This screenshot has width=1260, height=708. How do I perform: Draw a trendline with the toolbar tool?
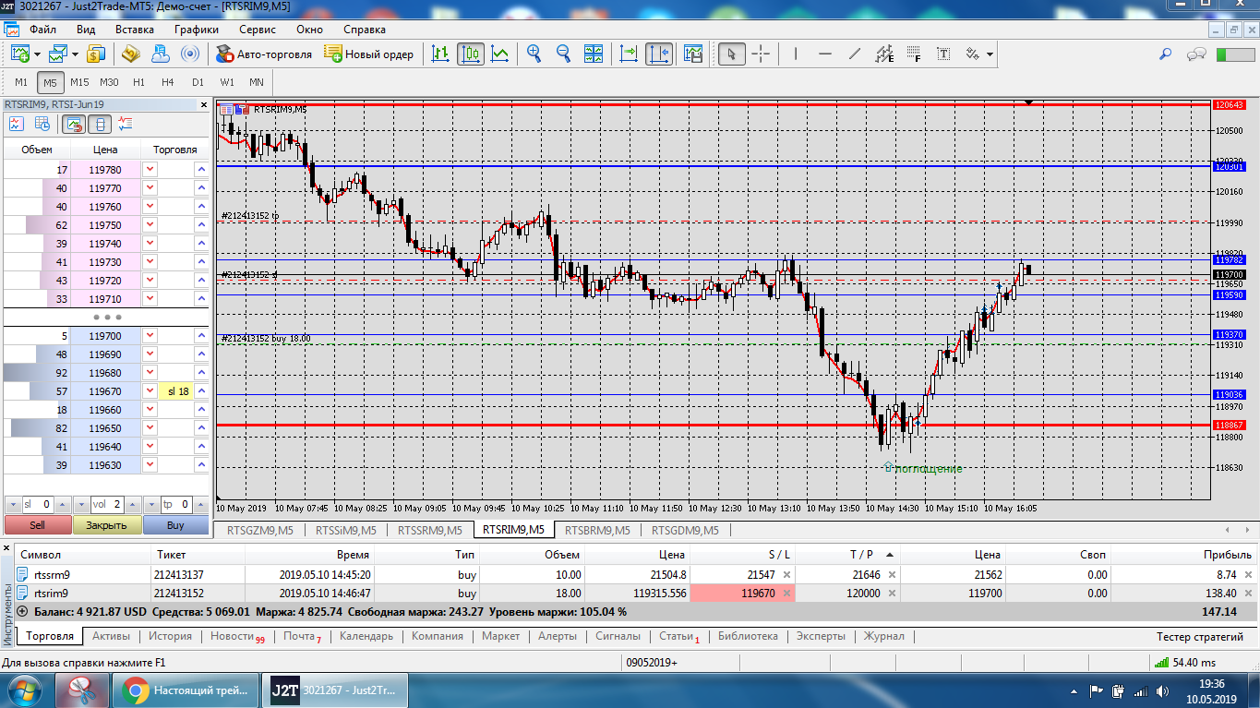855,54
